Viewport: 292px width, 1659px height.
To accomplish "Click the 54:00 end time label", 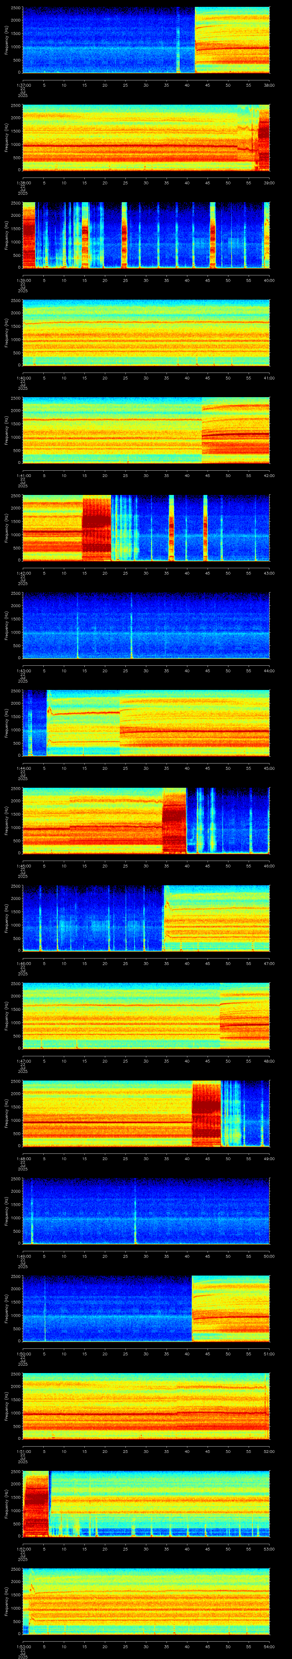I will click(269, 1646).
